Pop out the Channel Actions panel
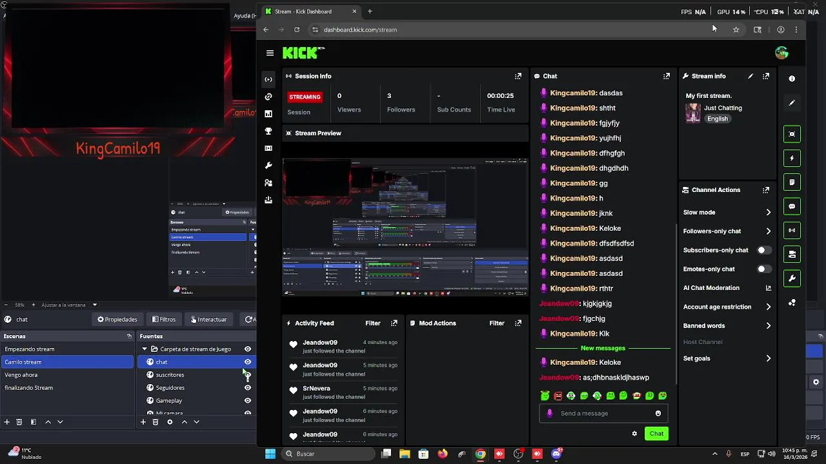Screen dimensions: 826x464 pyautogui.click(x=766, y=190)
